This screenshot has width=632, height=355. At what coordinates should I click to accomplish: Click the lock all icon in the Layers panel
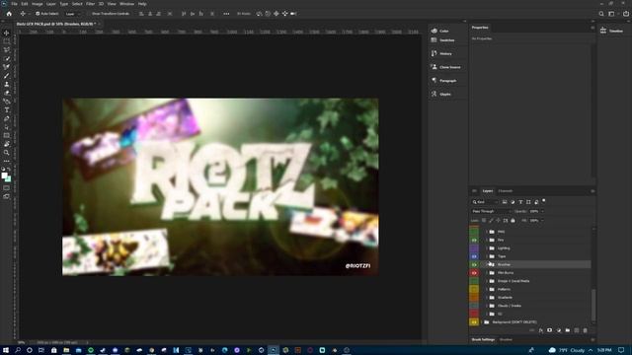click(x=513, y=221)
